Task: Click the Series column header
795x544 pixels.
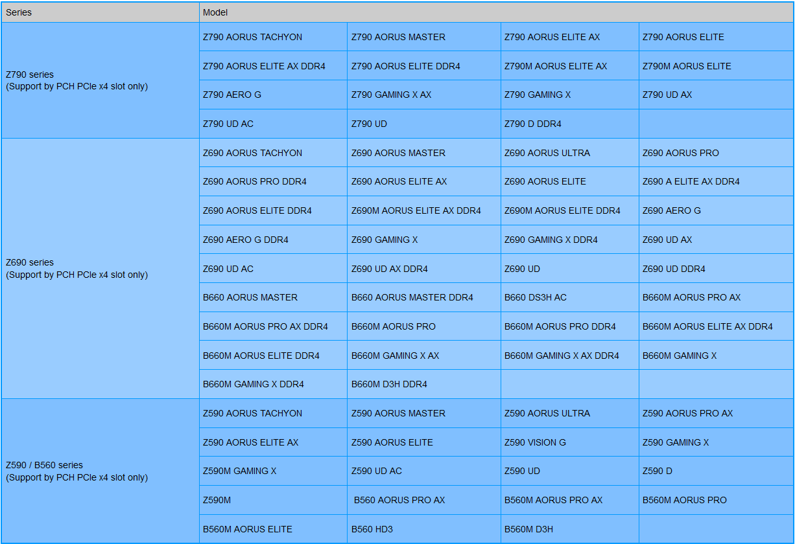Action: tap(101, 12)
